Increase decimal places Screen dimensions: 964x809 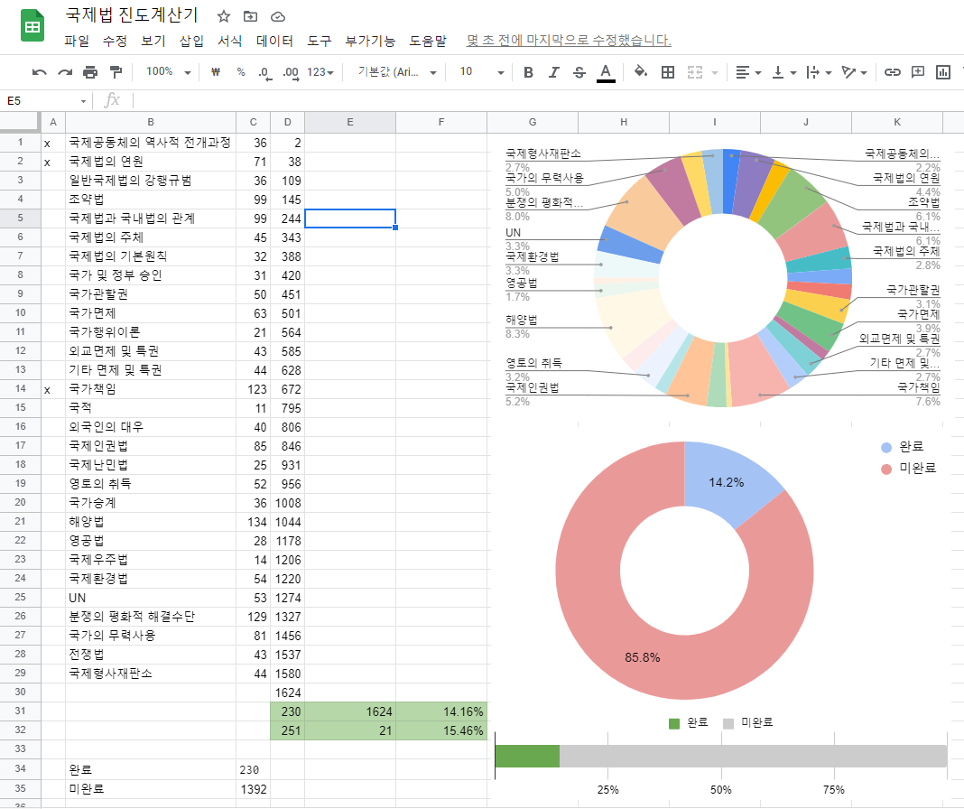(291, 72)
